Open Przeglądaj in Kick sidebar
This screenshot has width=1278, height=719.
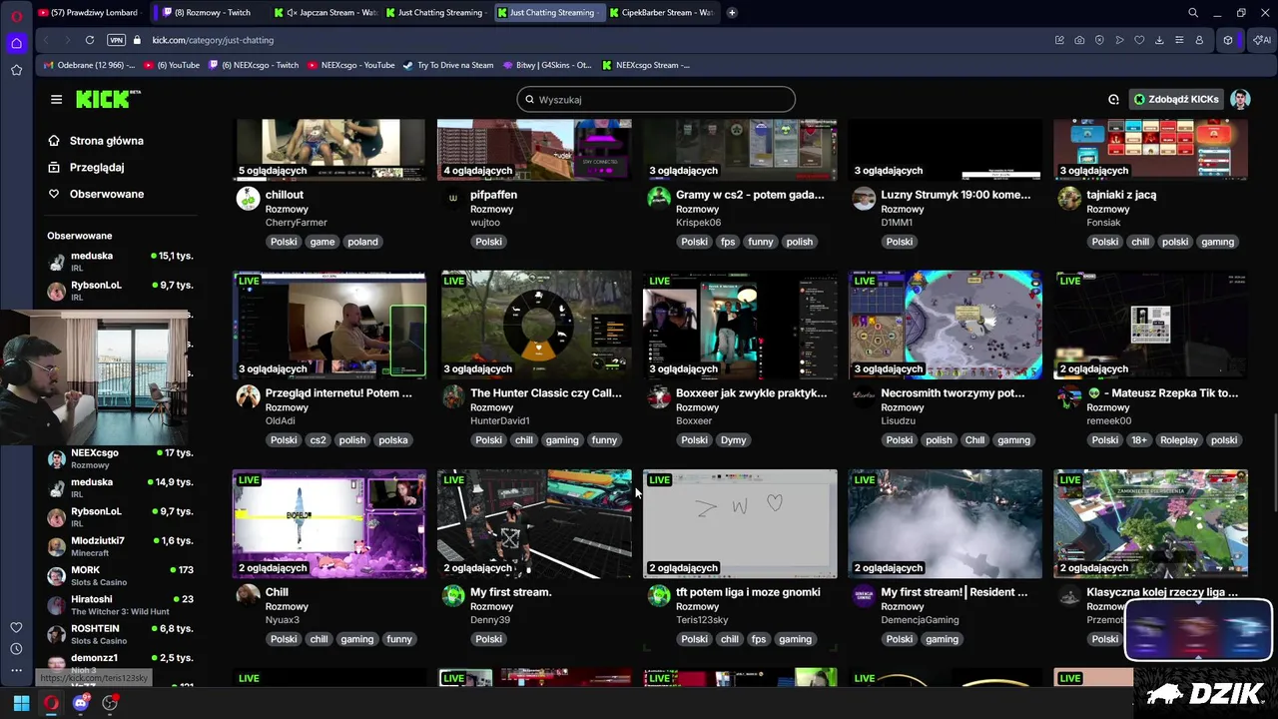coord(86,168)
